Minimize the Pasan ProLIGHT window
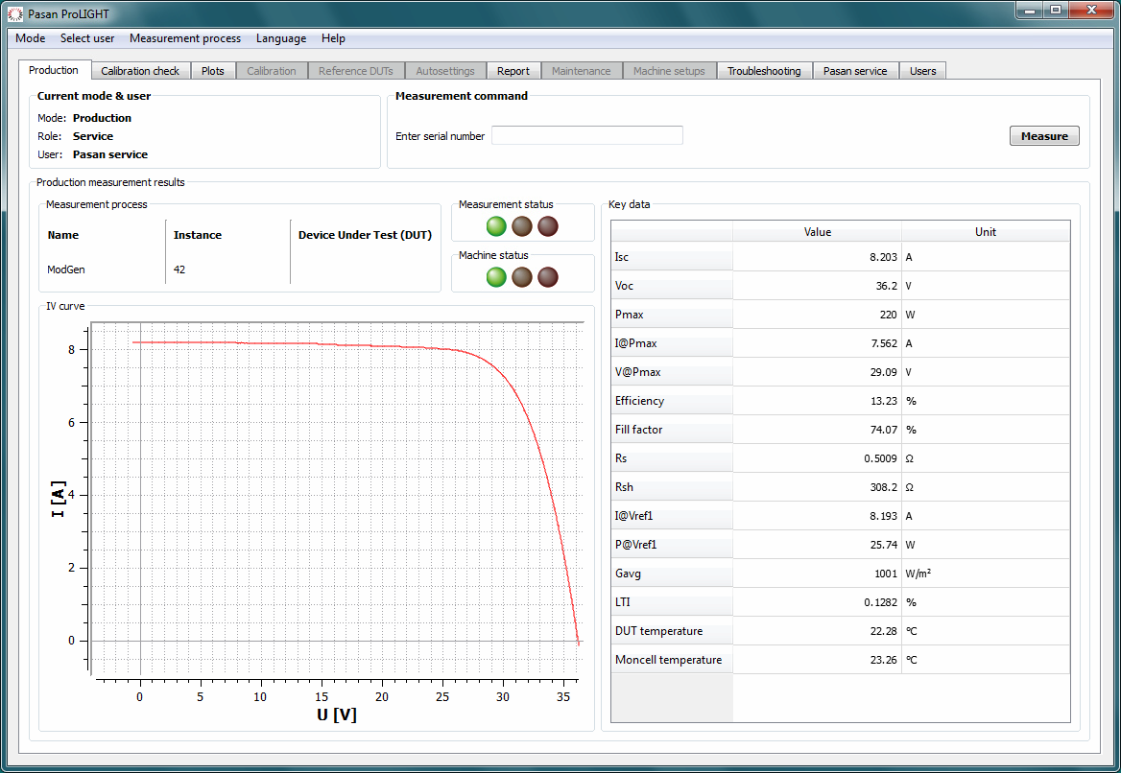Screen dimensions: 1121x773 point(1030,10)
